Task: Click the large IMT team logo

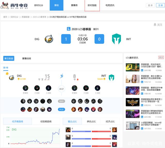Action: point(117,39)
